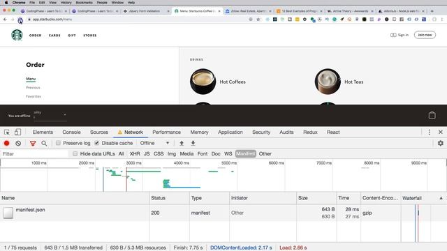
Task: Open the Apple menu
Action: 6,2
